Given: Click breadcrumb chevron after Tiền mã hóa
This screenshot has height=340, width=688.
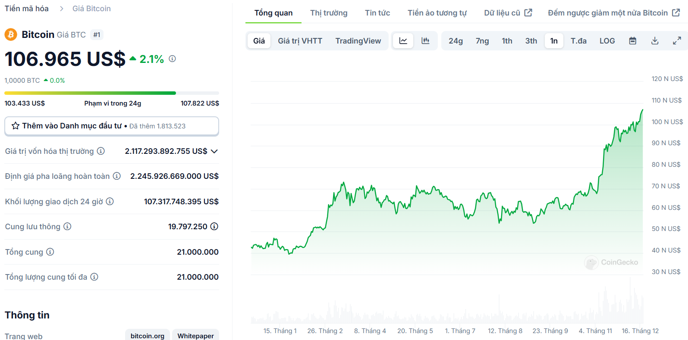Looking at the screenshot, I should pos(62,9).
